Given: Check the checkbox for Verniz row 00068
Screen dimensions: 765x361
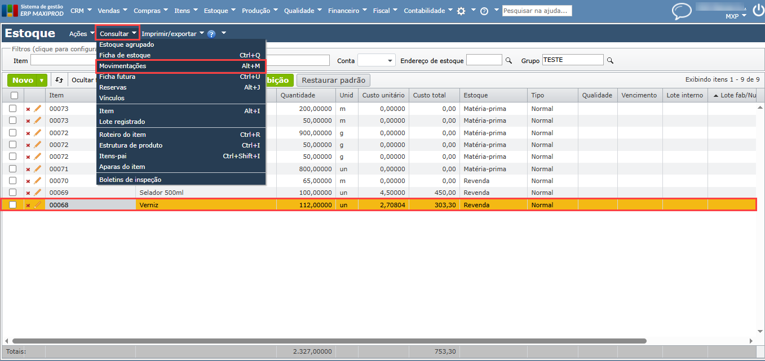Looking at the screenshot, I should tap(13, 205).
